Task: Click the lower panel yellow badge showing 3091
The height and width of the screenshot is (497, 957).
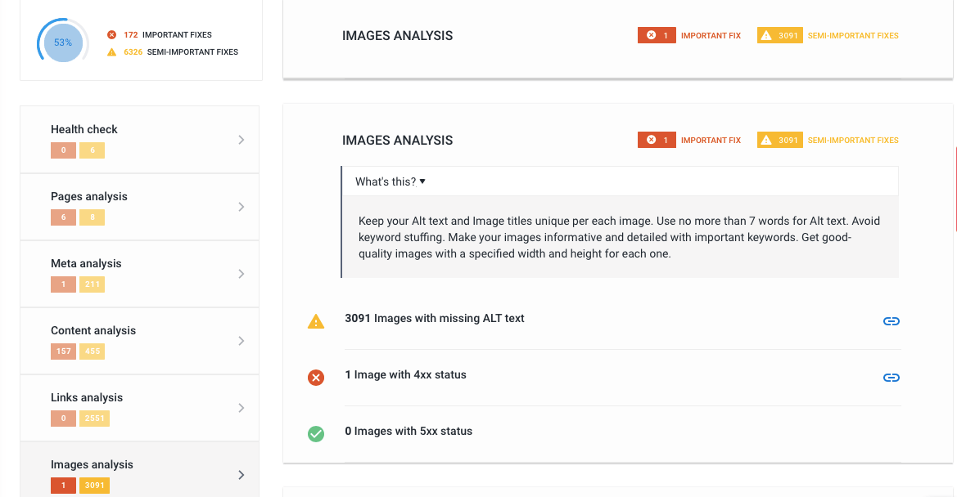Action: 780,140
